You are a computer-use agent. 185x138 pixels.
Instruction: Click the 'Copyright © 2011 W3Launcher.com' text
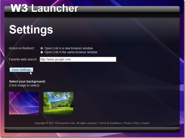[x=55, y=123]
